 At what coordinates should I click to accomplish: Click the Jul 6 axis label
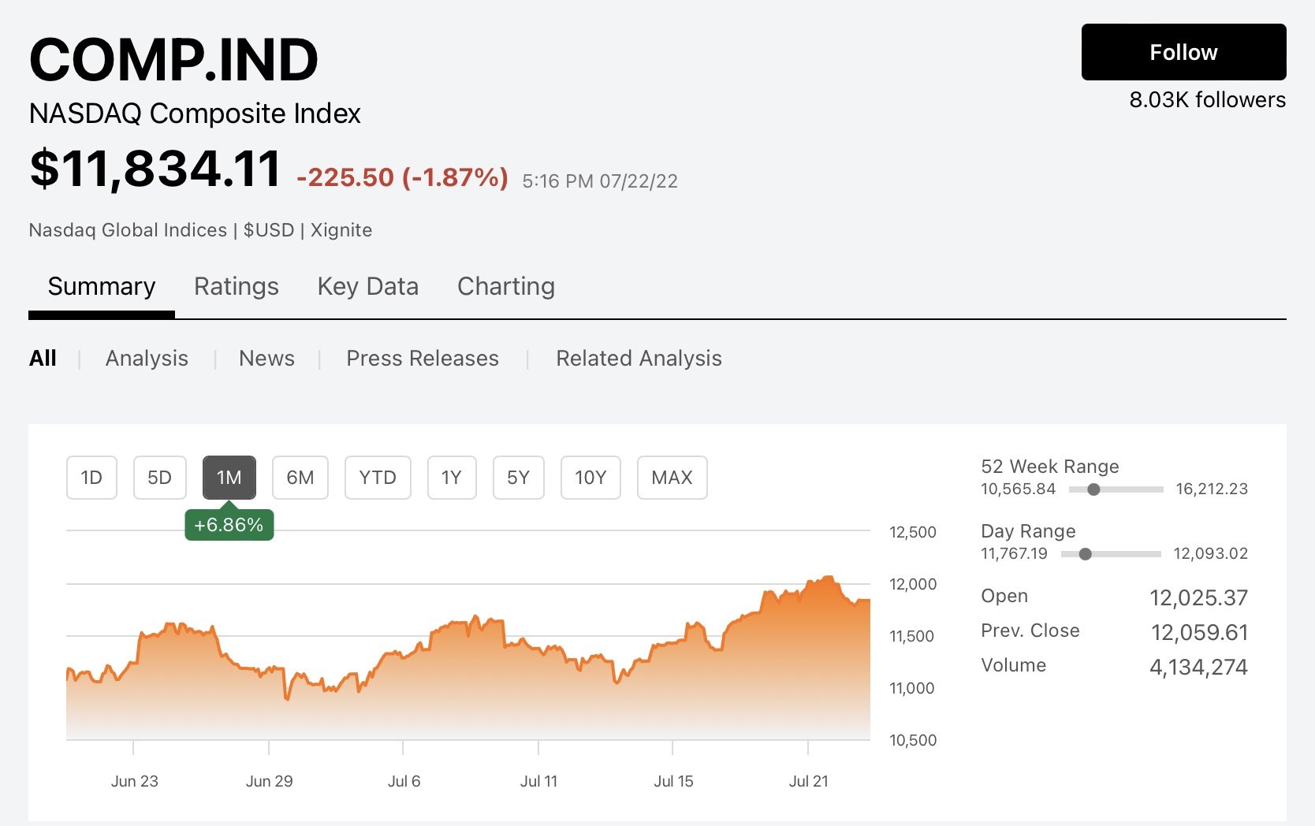pos(404,781)
